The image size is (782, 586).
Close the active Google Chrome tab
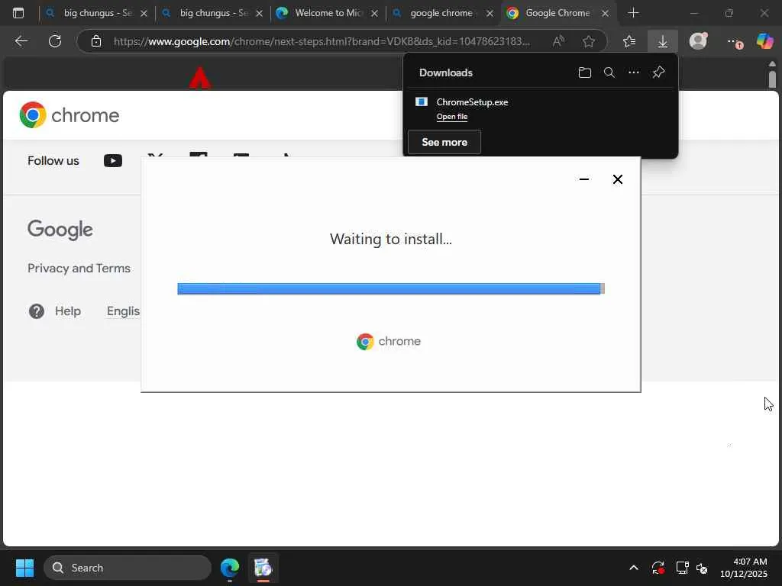(605, 14)
